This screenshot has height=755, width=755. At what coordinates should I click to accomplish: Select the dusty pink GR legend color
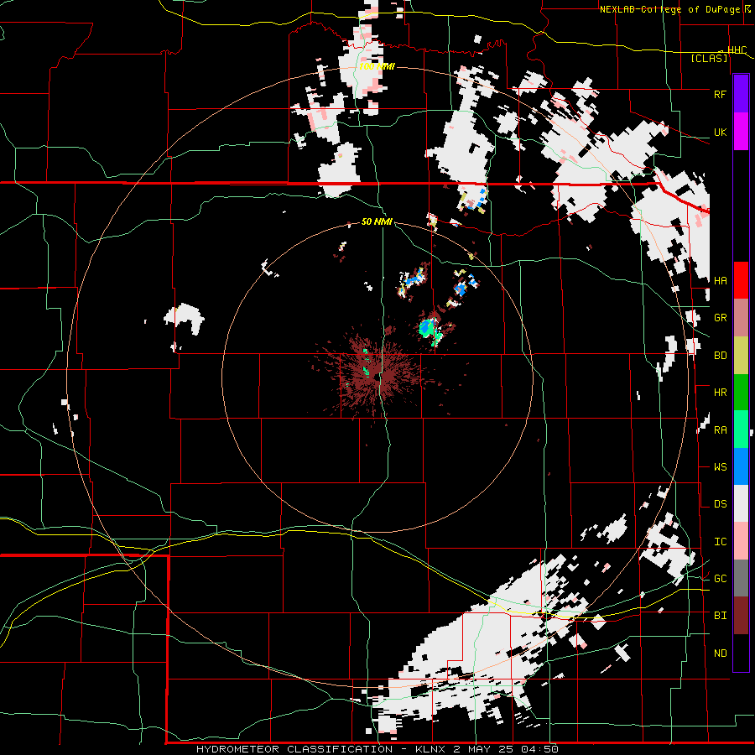tap(741, 318)
